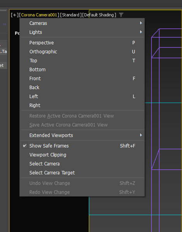Toggle Show Safe Frames checkmark

pyautogui.click(x=24, y=146)
